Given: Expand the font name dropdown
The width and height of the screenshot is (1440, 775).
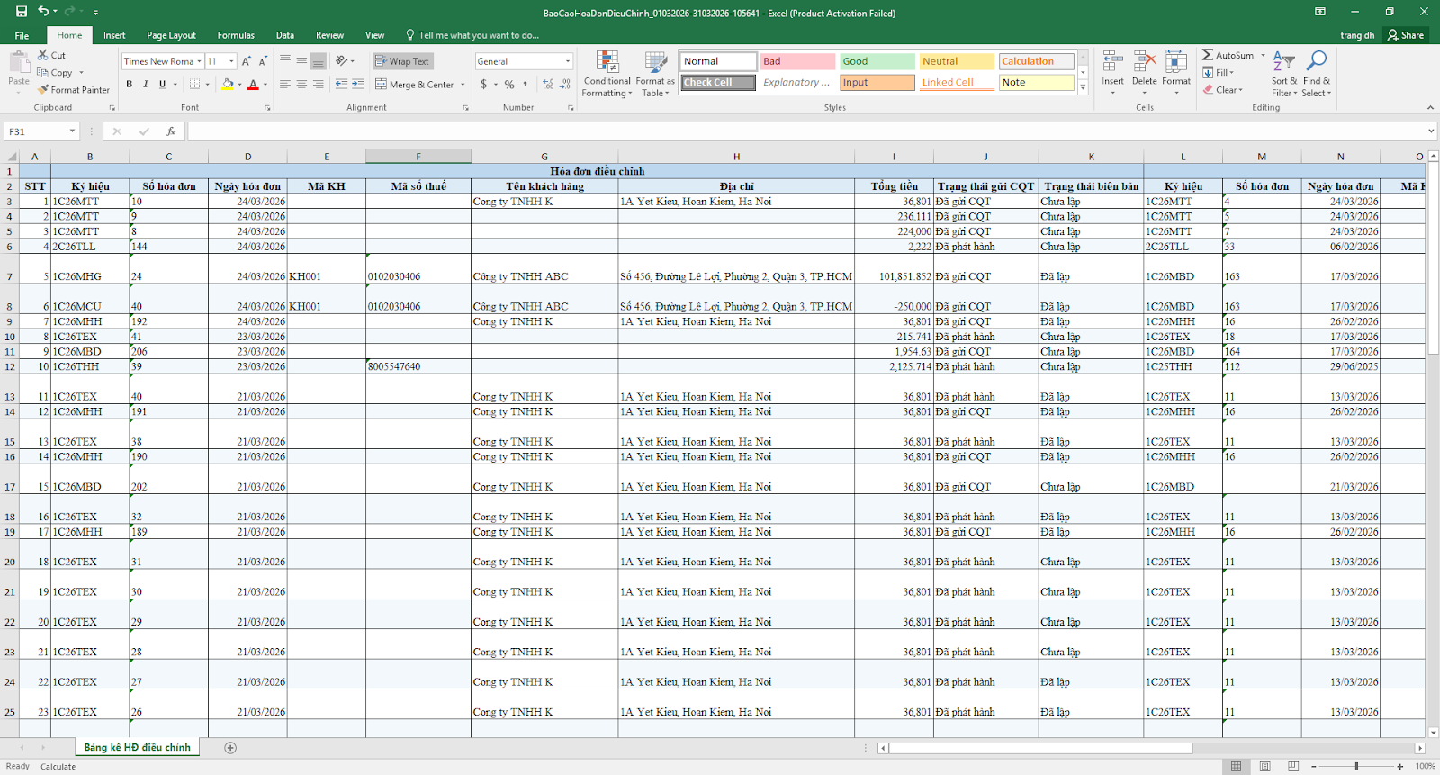Looking at the screenshot, I should coord(199,61).
